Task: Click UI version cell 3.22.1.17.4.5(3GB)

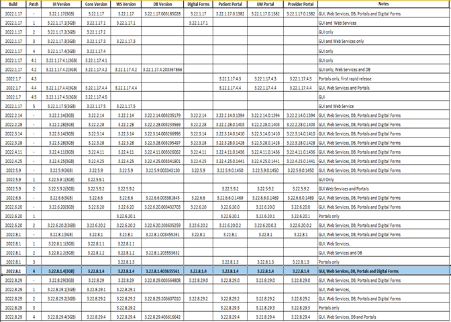Action: 61,97
